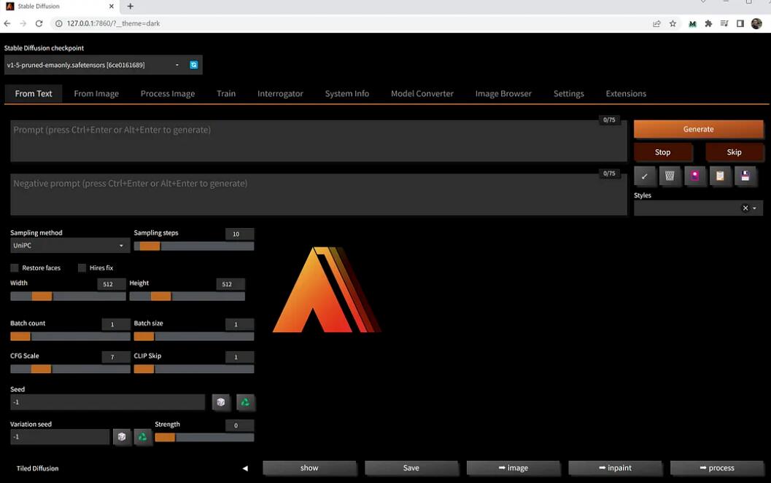Adjust the Batch count slider

pyautogui.click(x=70, y=337)
